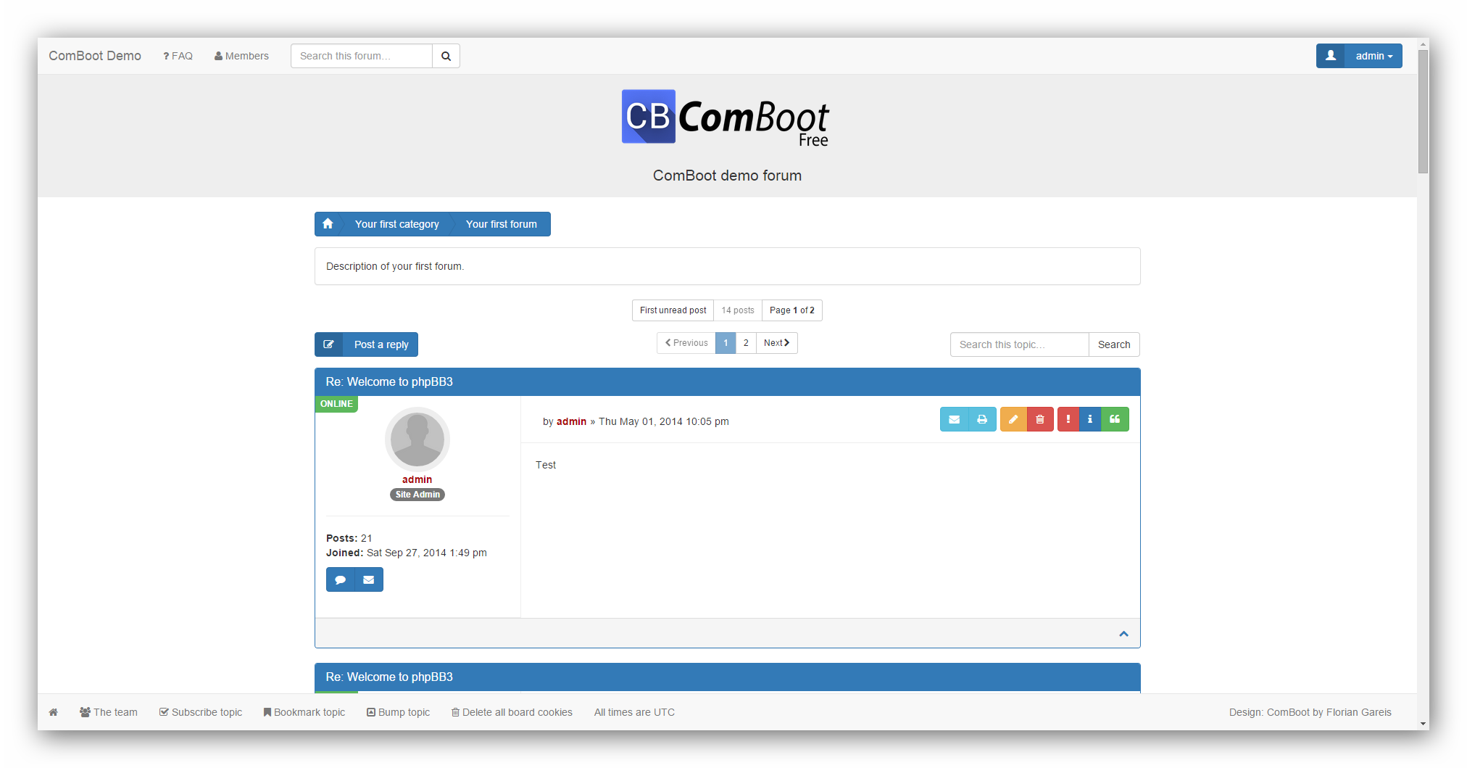The height and width of the screenshot is (768, 1467).
Task: View post information via info icon
Action: click(x=1090, y=419)
